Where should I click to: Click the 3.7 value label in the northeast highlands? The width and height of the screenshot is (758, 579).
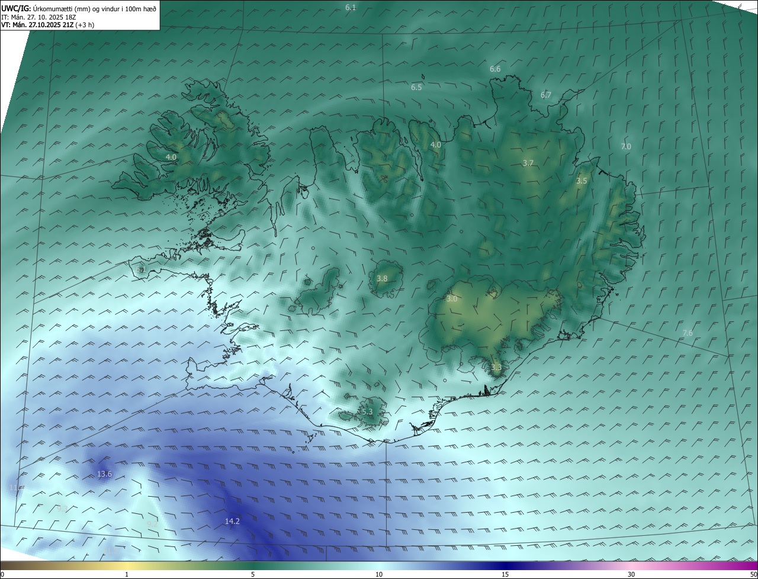(528, 163)
